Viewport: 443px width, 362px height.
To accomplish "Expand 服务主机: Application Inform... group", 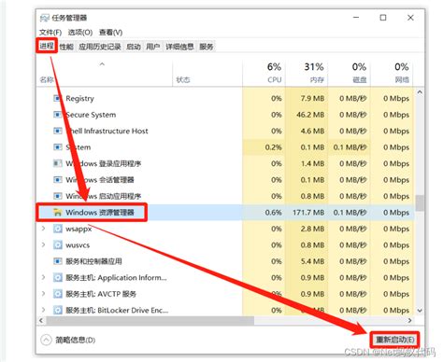I will 43,277.
